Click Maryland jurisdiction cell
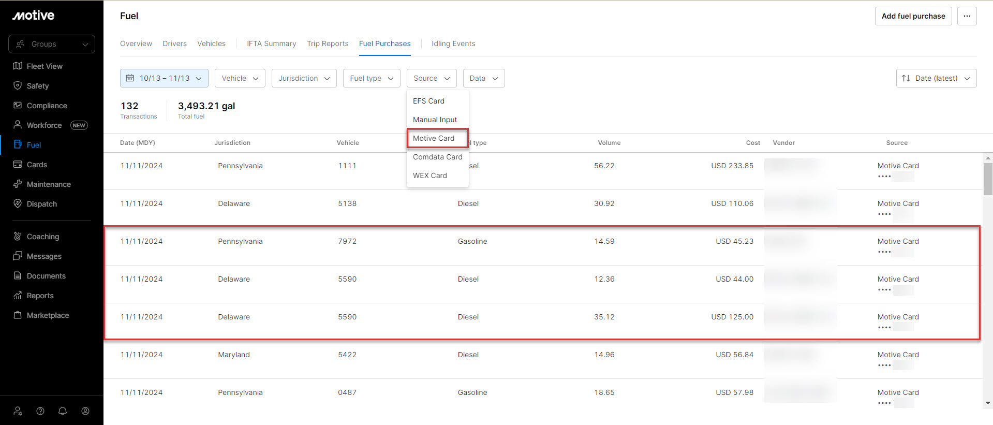 [x=234, y=355]
